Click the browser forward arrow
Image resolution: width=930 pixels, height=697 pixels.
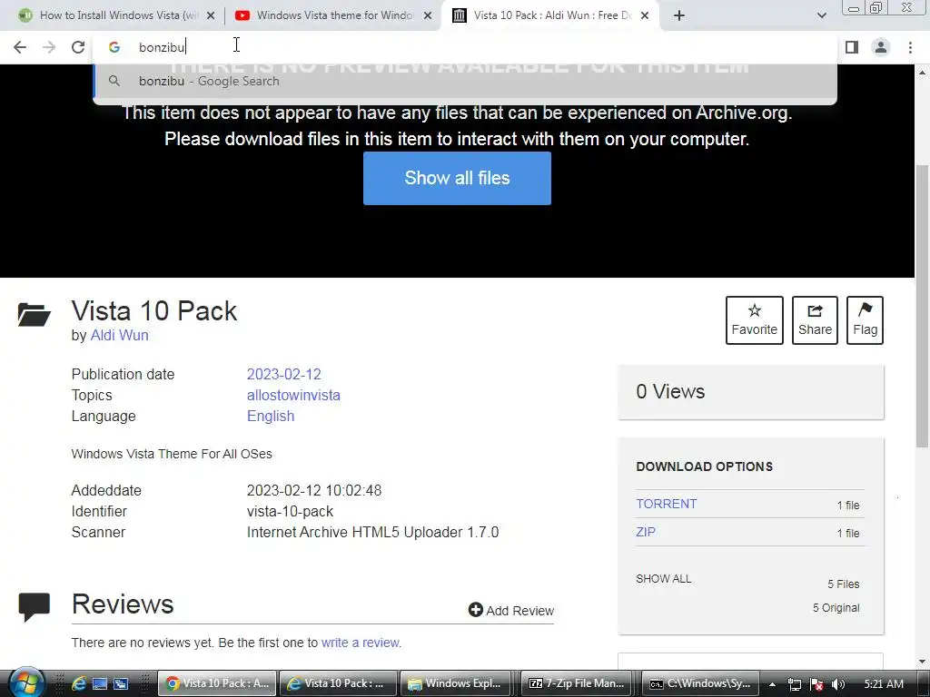tap(49, 47)
